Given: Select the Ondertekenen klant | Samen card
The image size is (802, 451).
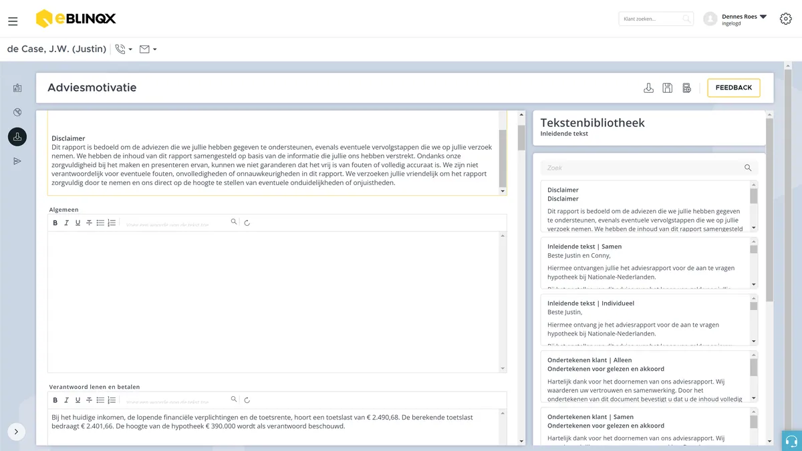Looking at the screenshot, I should tap(649, 426).
